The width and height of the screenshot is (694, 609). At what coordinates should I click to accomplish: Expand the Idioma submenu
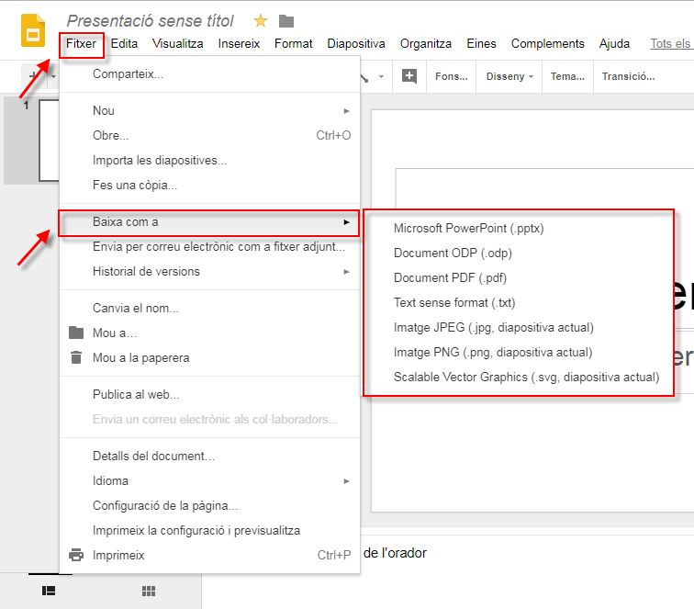click(209, 481)
